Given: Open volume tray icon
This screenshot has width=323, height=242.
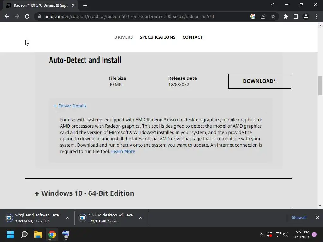Looking at the screenshot, I should point(286,234).
